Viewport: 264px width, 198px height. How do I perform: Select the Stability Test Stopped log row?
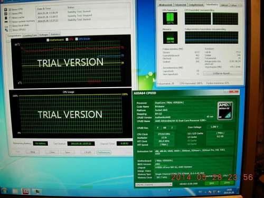coord(64,16)
